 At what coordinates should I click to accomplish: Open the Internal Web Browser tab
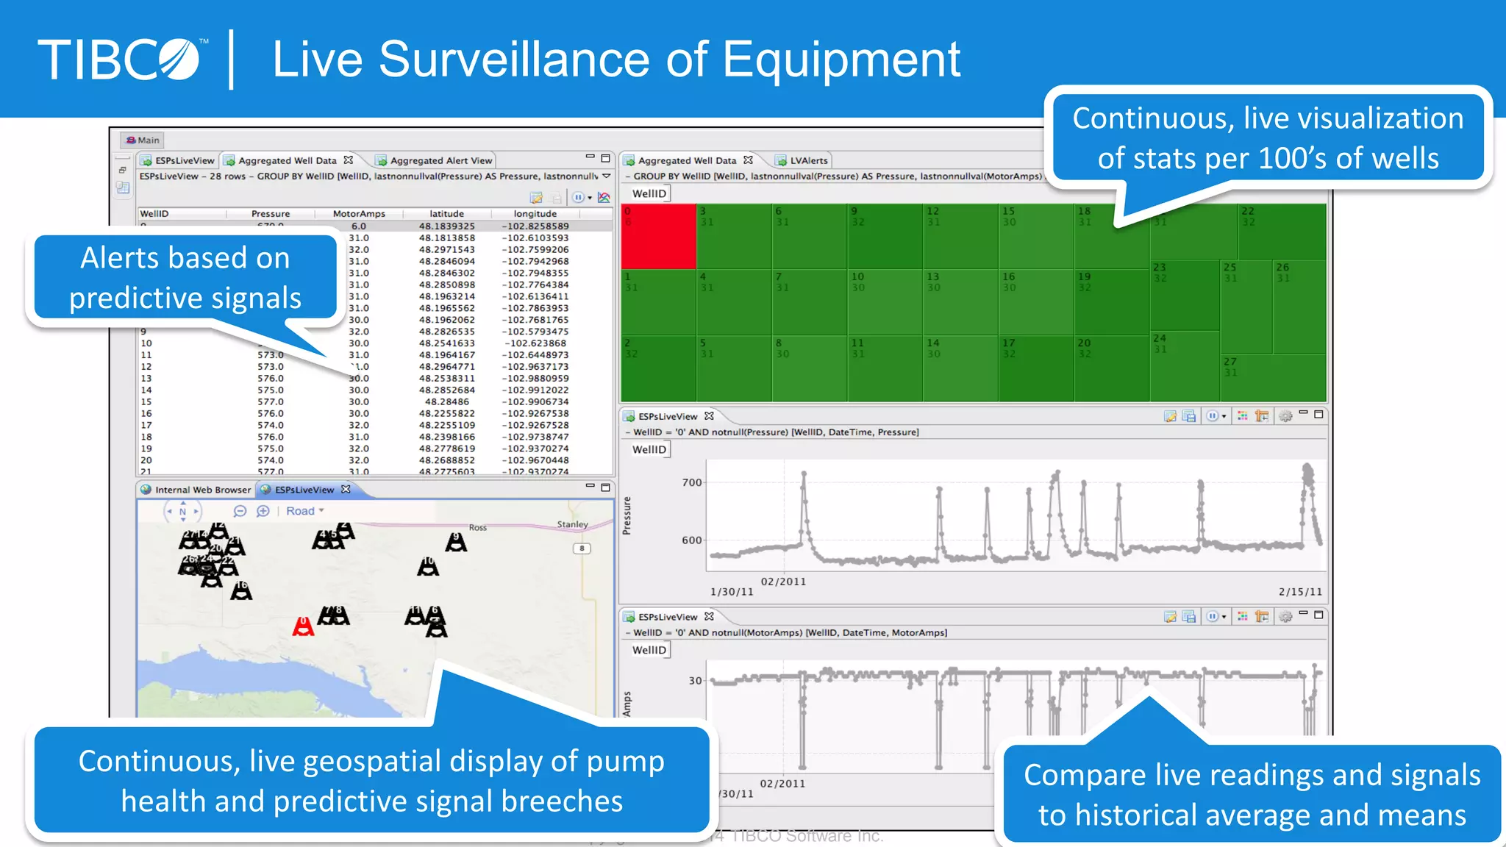click(196, 490)
